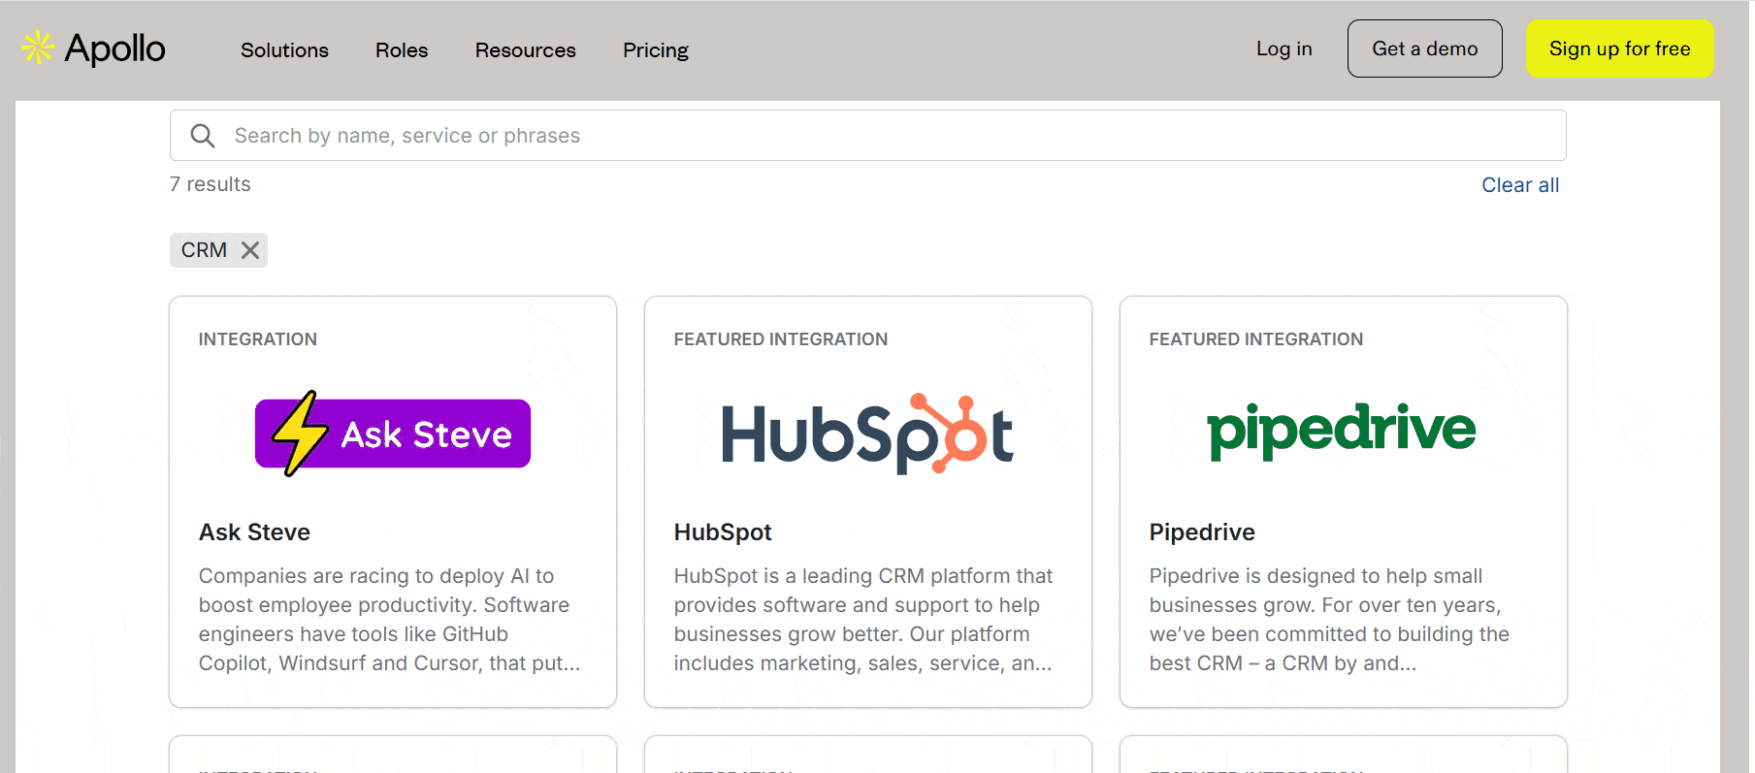
Task: Click the Apollo wordmark text
Action: [114, 48]
